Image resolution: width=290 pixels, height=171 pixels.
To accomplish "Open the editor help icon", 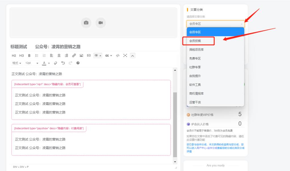I will [78, 63].
